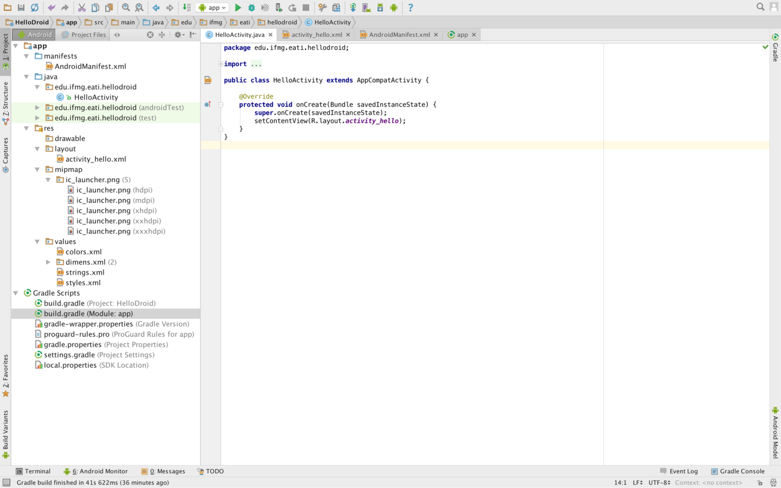This screenshot has width=781, height=488.
Task: Open the app run configuration dropdown
Action: tap(212, 8)
